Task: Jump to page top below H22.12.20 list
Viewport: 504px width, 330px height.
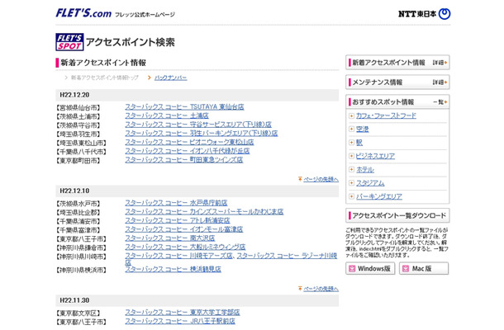Action: 321,179
